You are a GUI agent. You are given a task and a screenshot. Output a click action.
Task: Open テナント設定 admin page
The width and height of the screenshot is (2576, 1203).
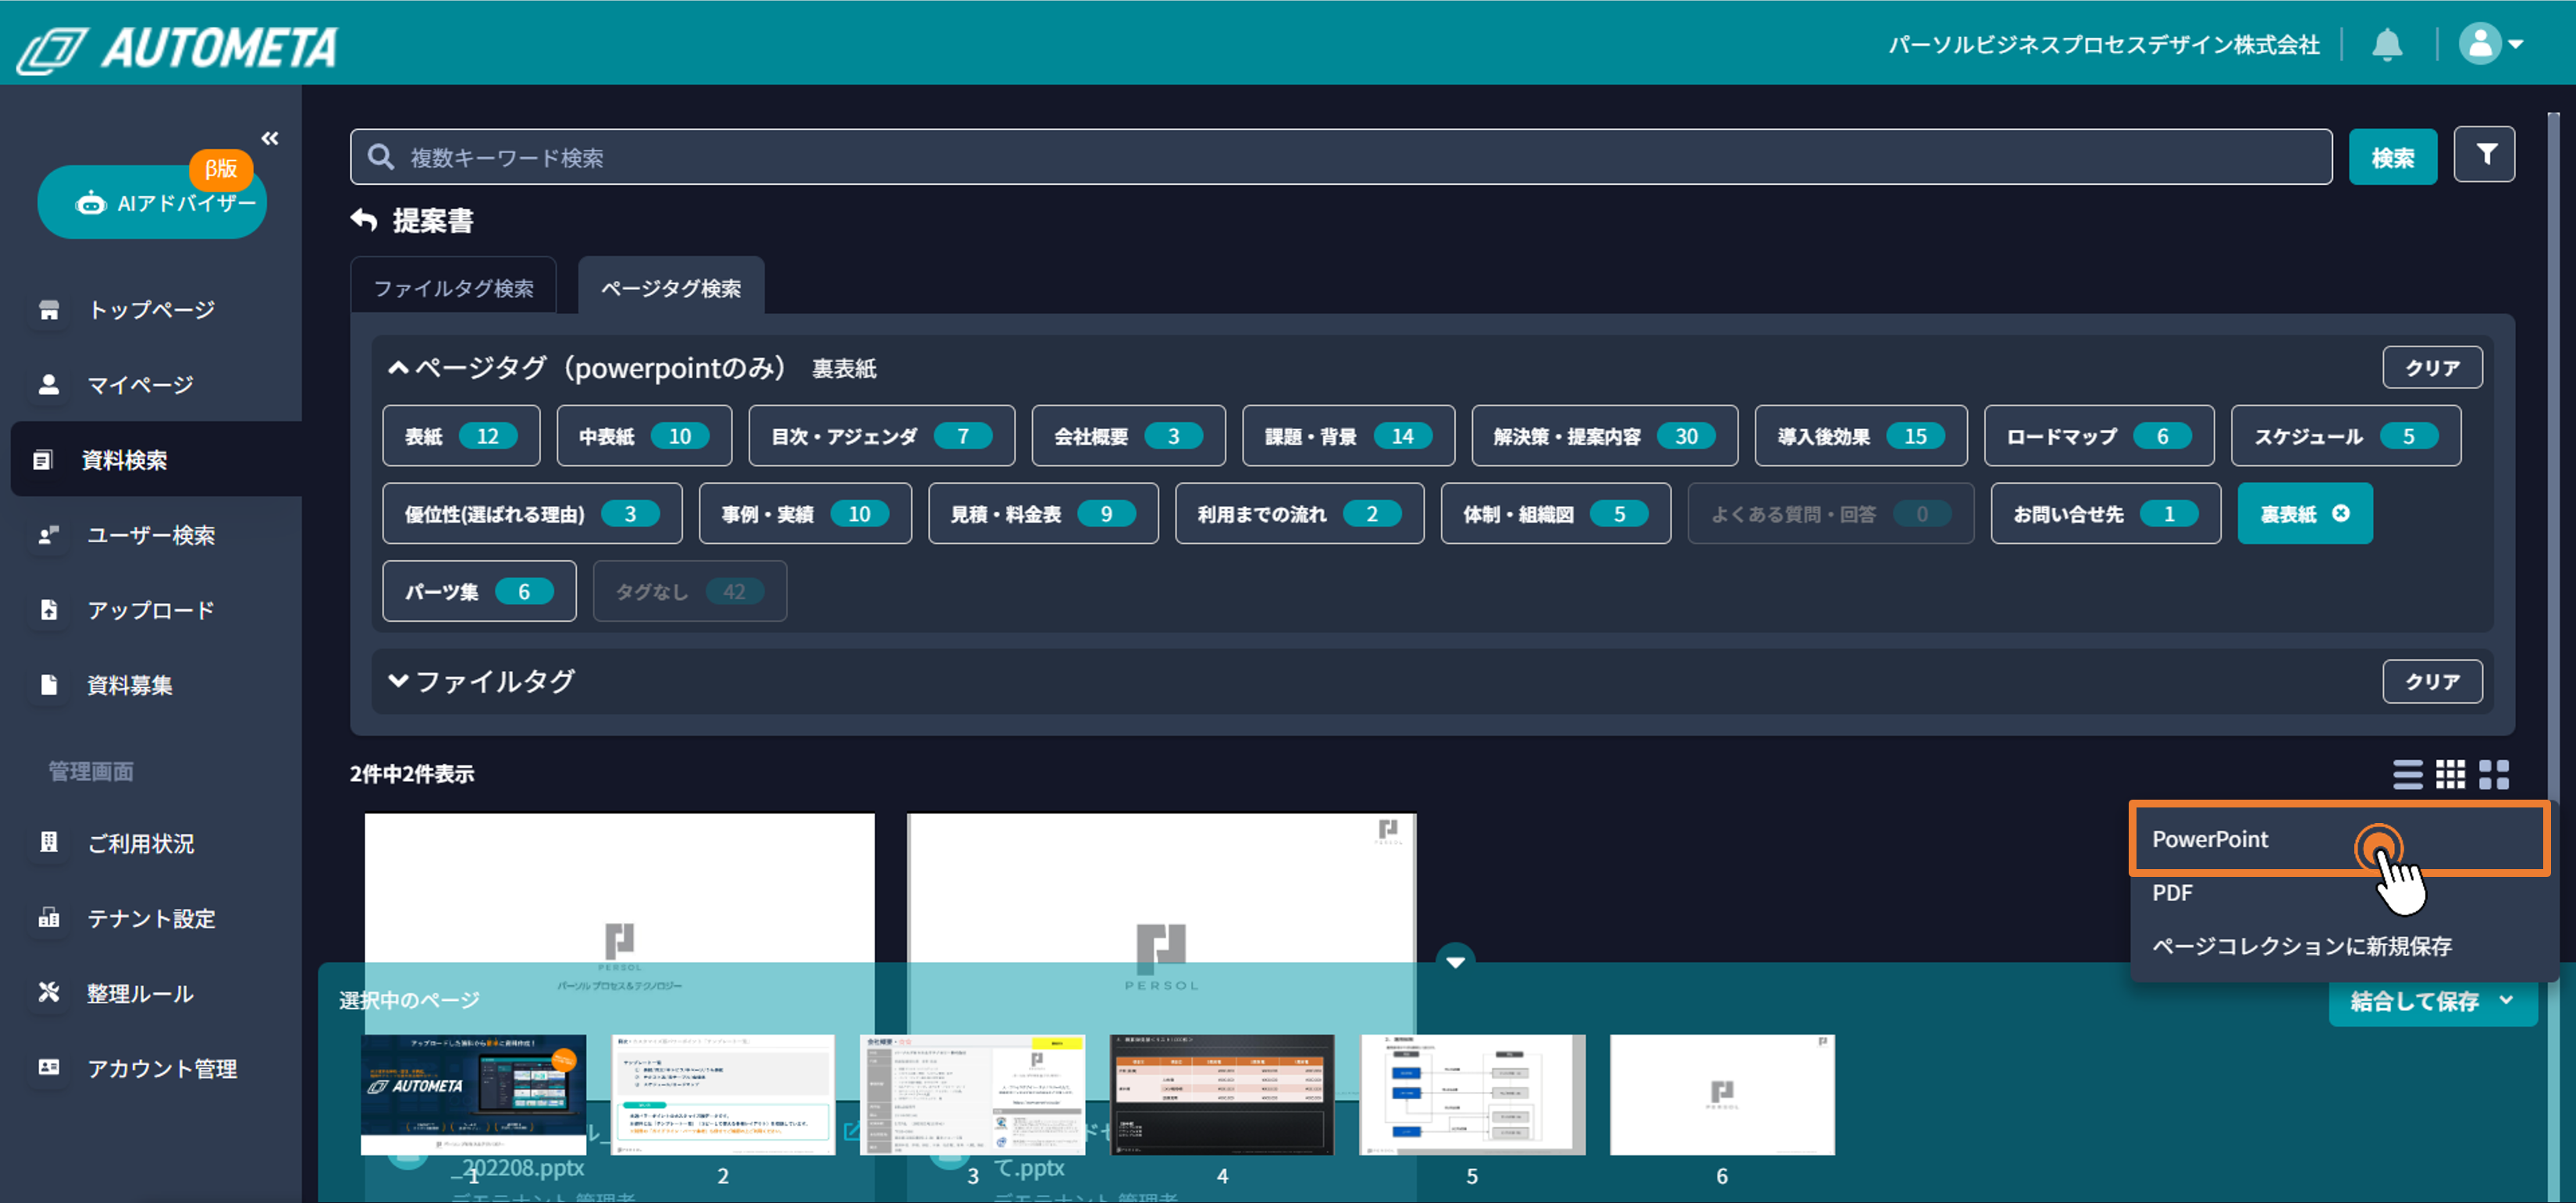tap(150, 918)
